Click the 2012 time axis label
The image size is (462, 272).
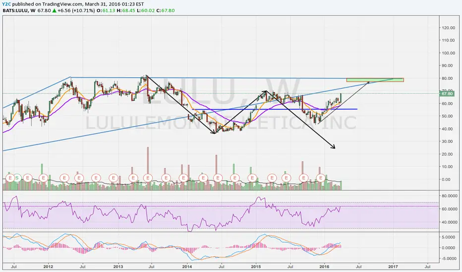tap(48, 267)
